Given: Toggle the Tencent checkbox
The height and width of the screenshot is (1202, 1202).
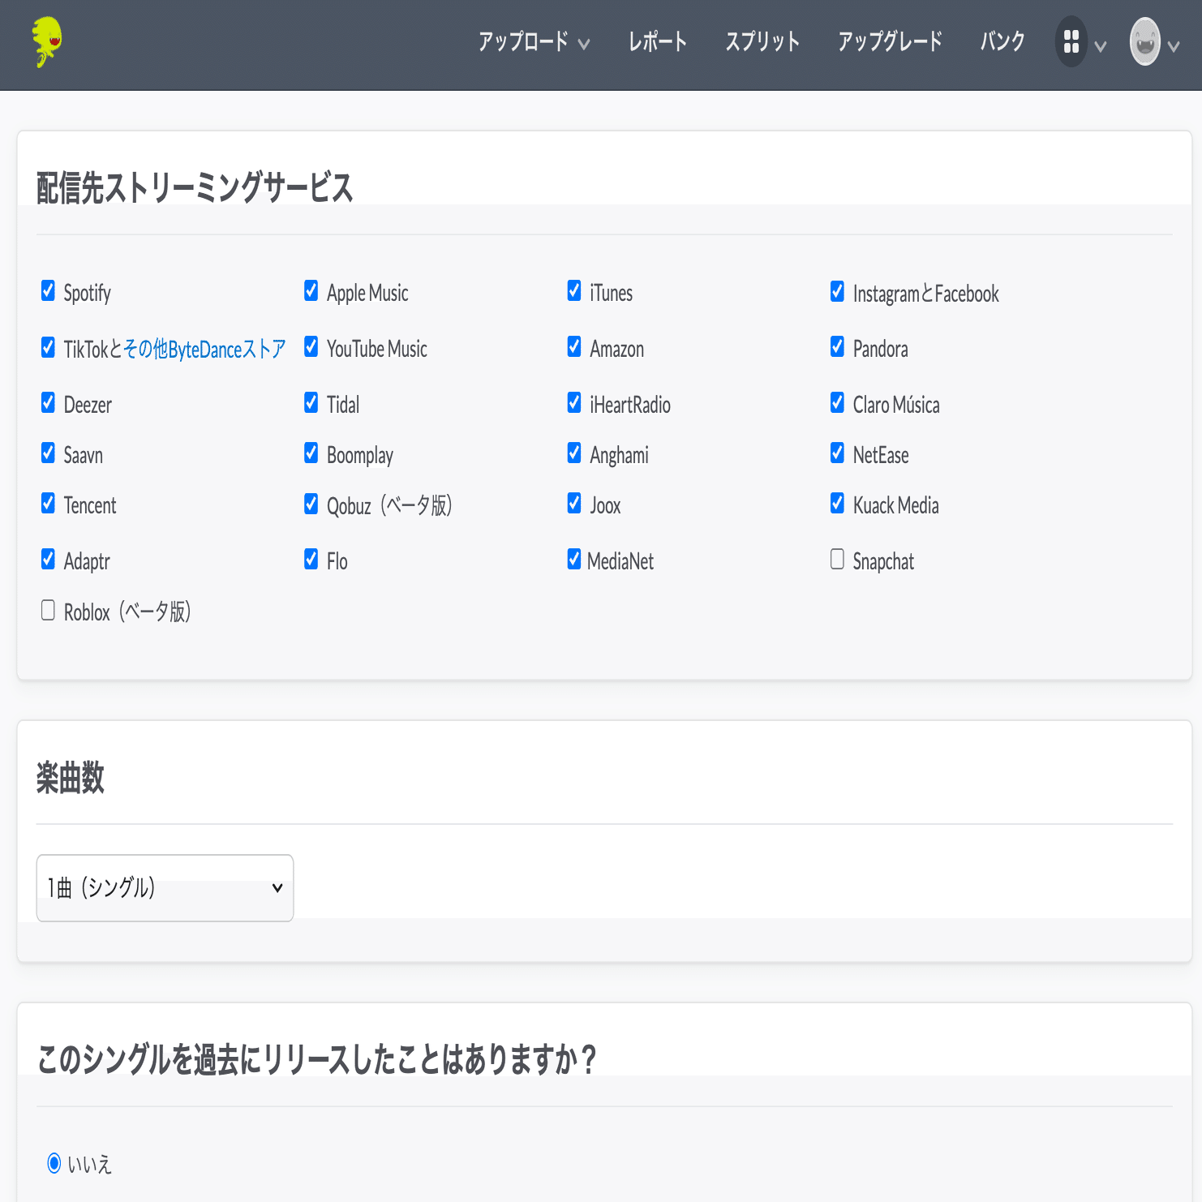Looking at the screenshot, I should point(48,503).
